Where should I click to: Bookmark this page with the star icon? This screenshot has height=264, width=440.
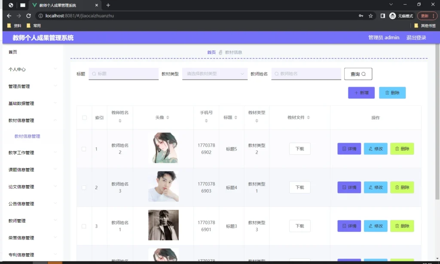pyautogui.click(x=370, y=16)
